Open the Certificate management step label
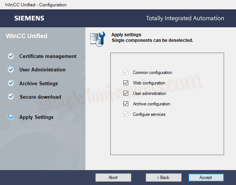The width and height of the screenshot is (236, 185). coord(48,56)
